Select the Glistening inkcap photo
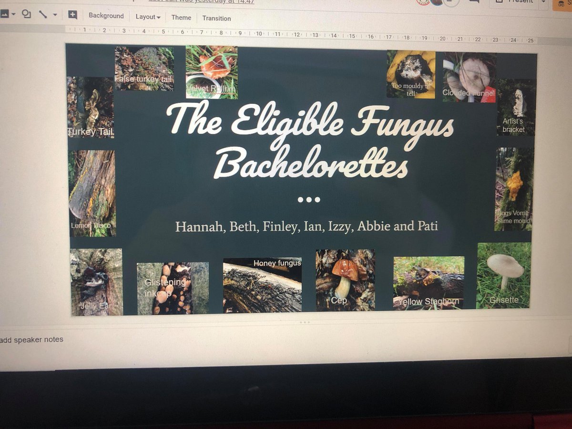Viewport: 572px width, 429px height. (x=173, y=288)
